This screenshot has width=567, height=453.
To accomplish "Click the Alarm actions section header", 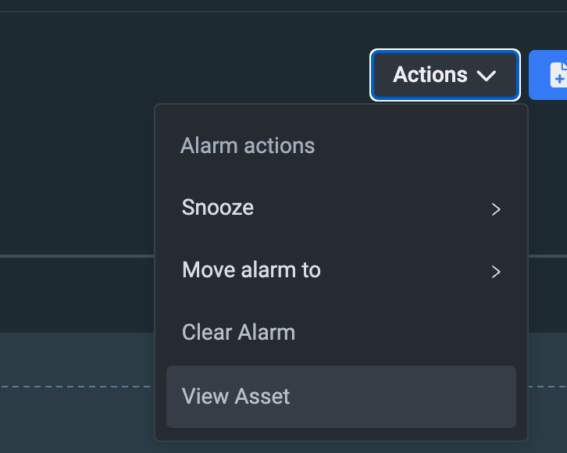I will [248, 146].
